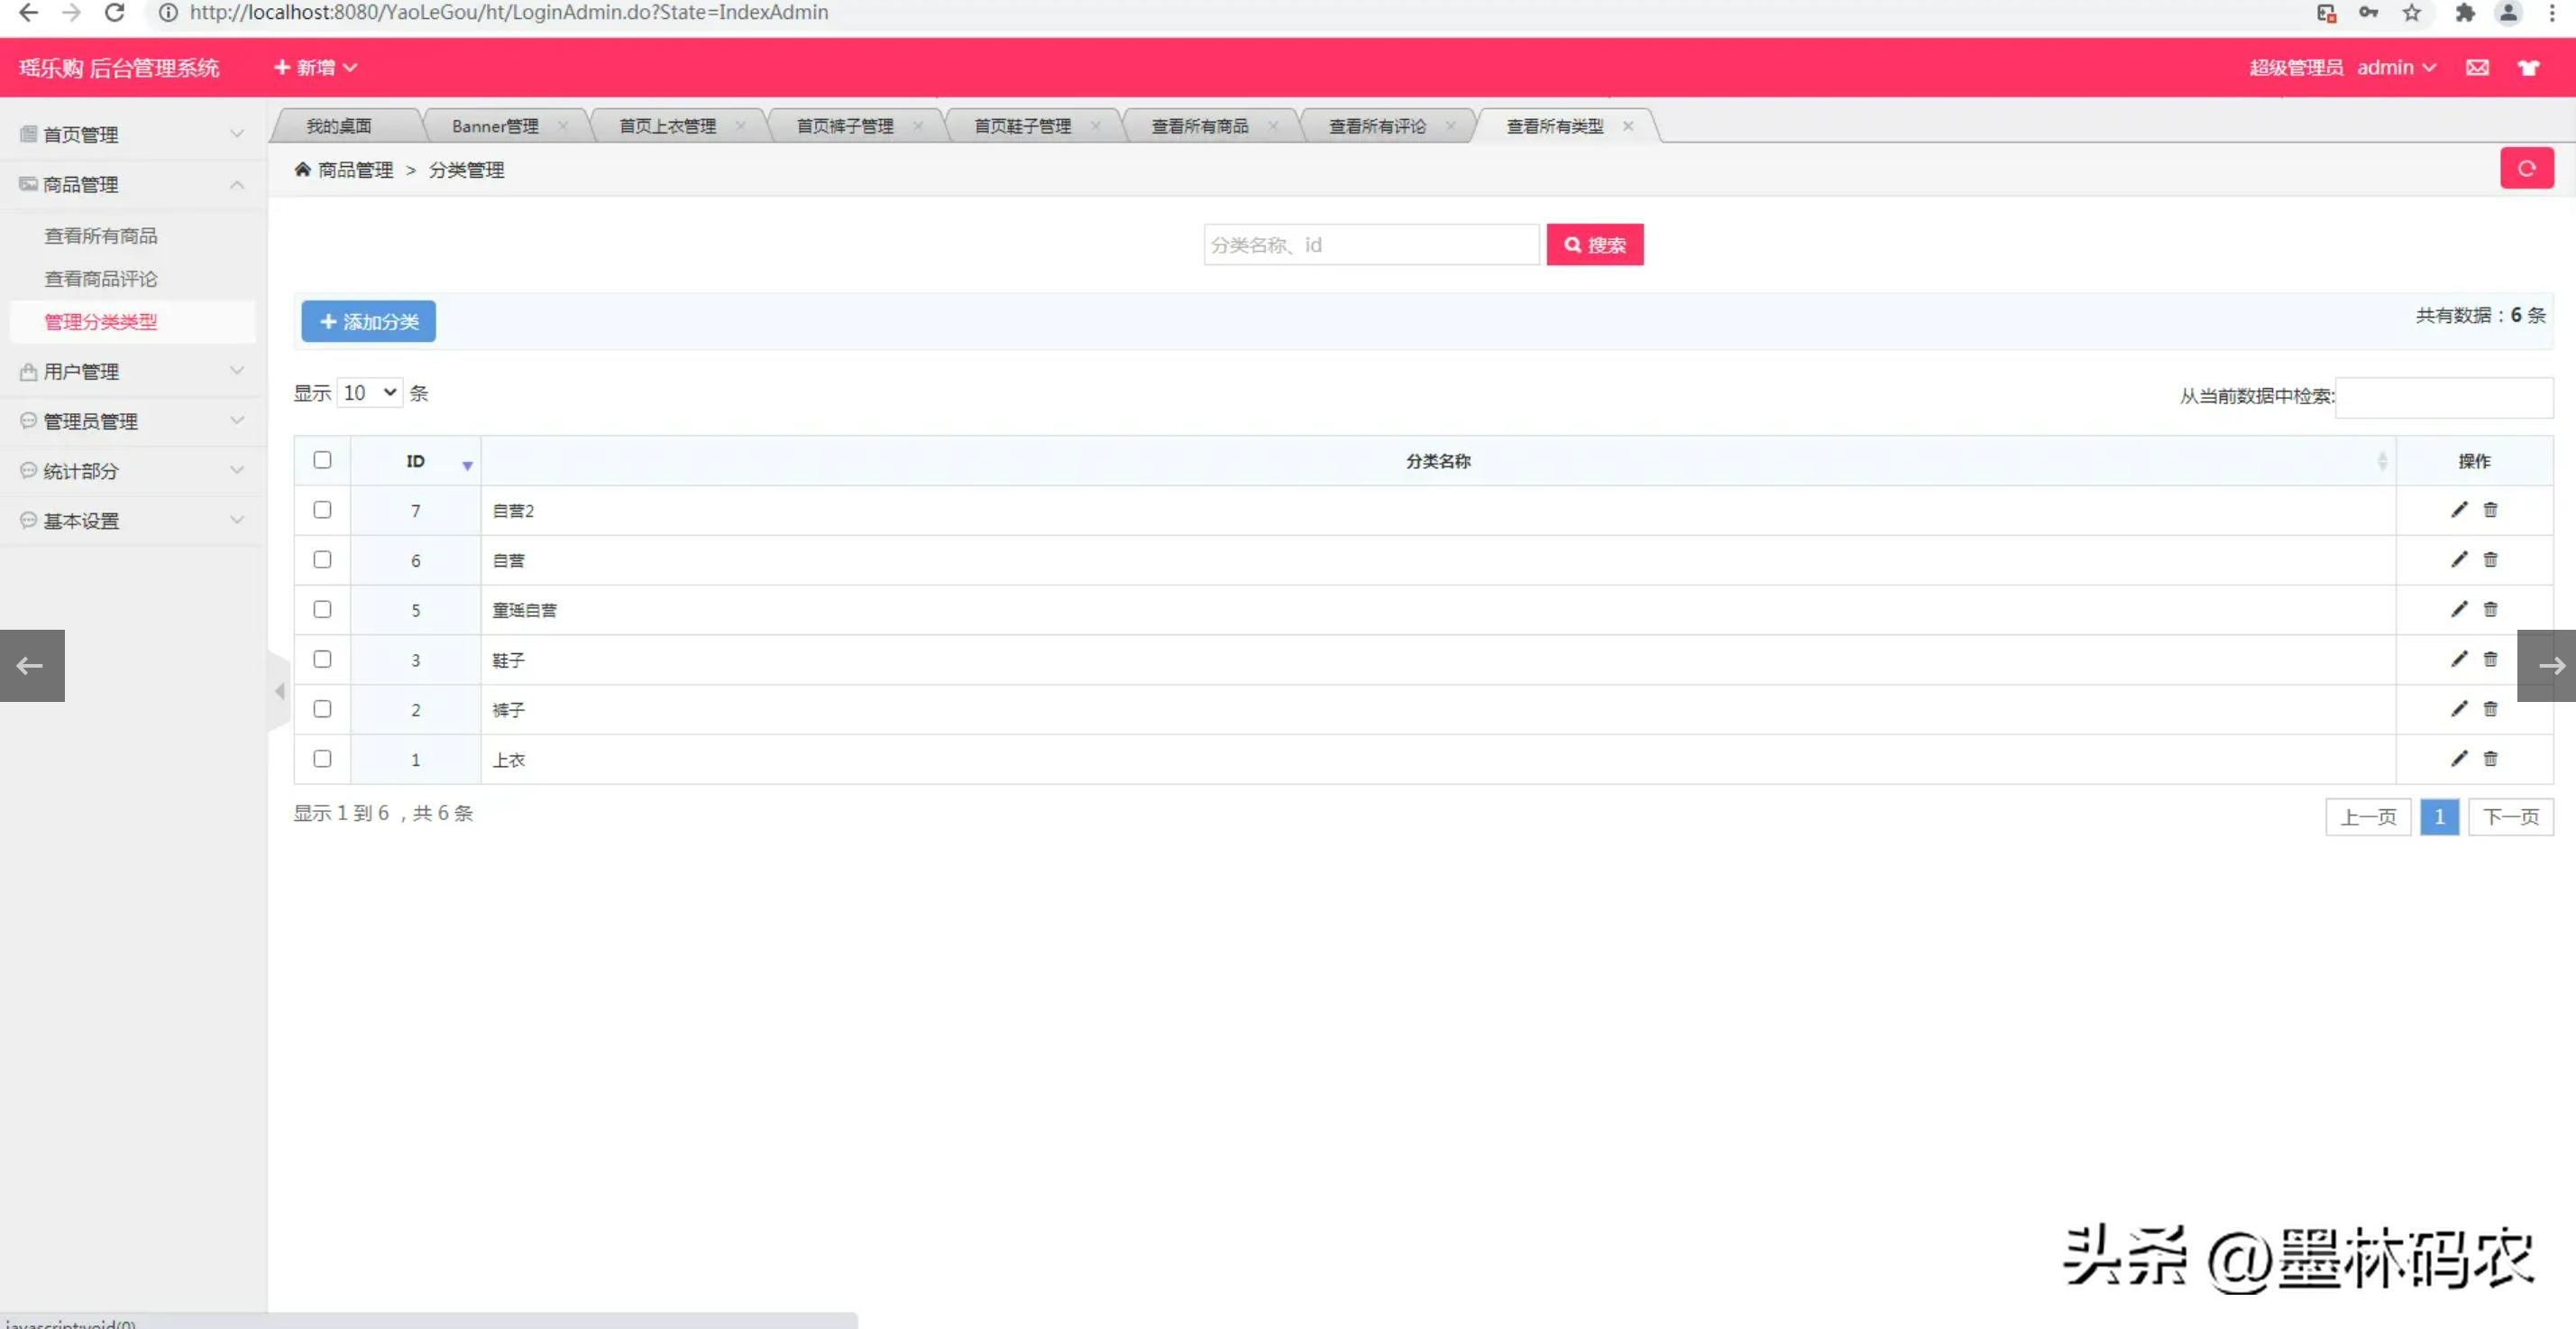This screenshot has width=2576, height=1329.
Task: Click the edit pencil for 裤子 row
Action: tap(2459, 708)
